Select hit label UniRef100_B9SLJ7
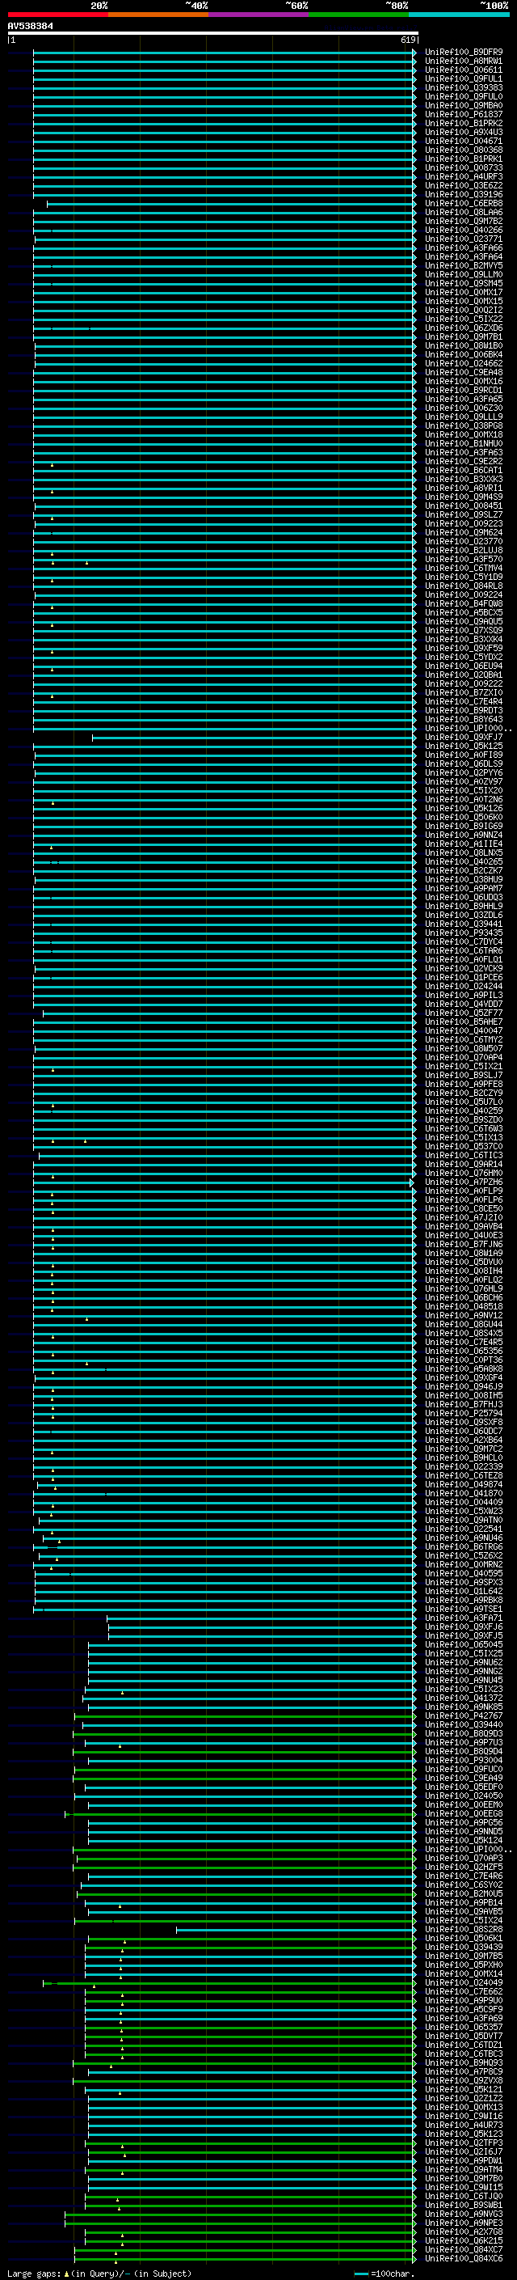 [x=463, y=1076]
